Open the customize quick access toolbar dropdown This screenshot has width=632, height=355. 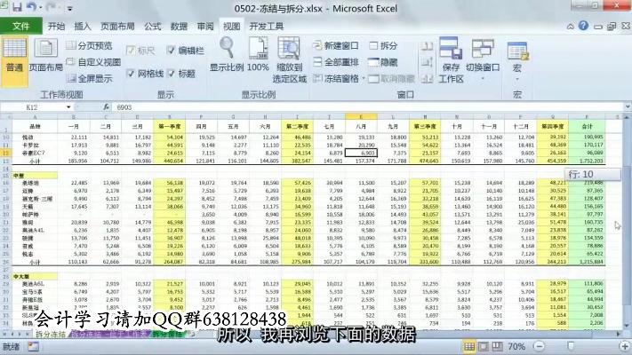[69, 8]
